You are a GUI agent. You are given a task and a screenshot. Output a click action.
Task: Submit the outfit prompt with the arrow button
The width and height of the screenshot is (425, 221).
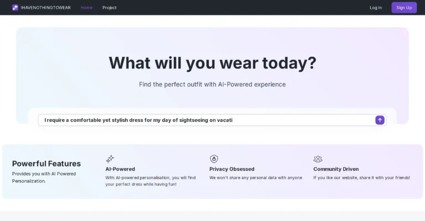coord(380,120)
